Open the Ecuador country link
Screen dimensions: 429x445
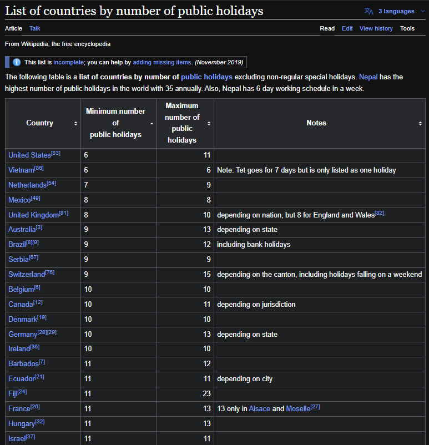click(x=21, y=379)
